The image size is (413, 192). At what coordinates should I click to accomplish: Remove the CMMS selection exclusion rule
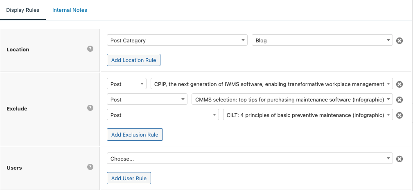click(x=400, y=100)
